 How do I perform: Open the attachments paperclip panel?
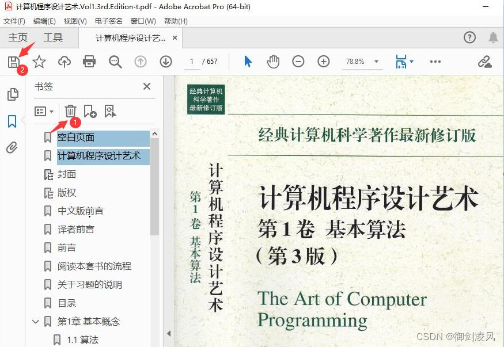12,148
